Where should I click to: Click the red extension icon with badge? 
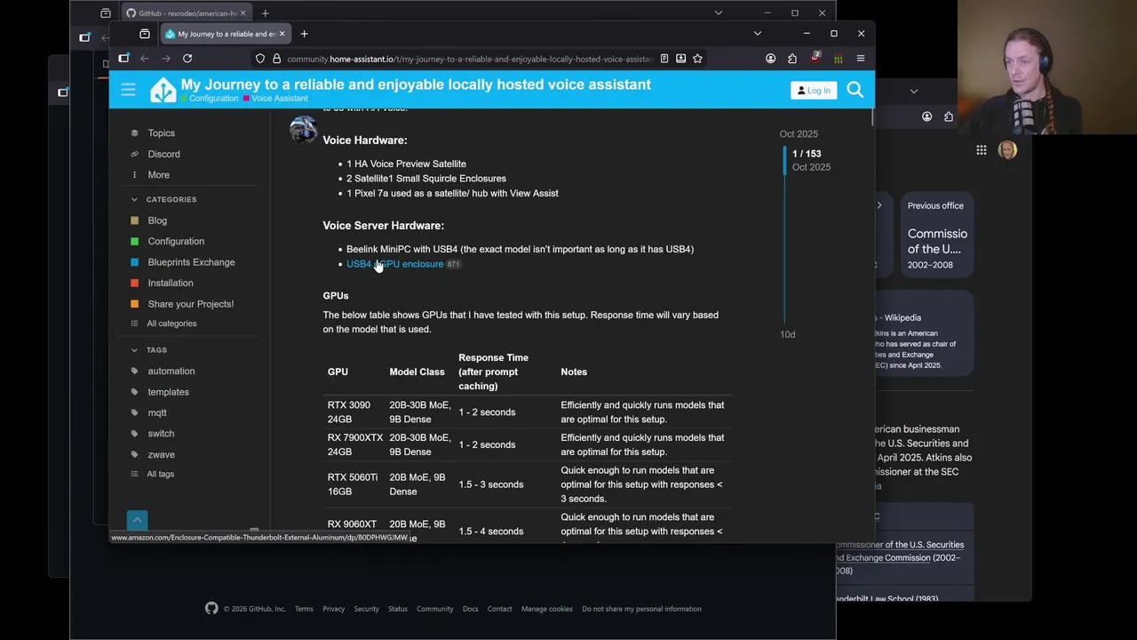815,59
